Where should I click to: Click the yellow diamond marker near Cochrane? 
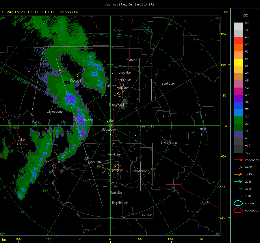click(99, 167)
